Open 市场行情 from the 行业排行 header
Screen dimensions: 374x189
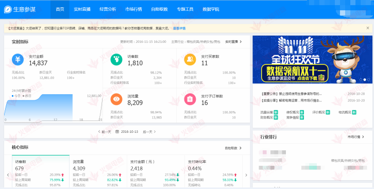(x=355, y=137)
